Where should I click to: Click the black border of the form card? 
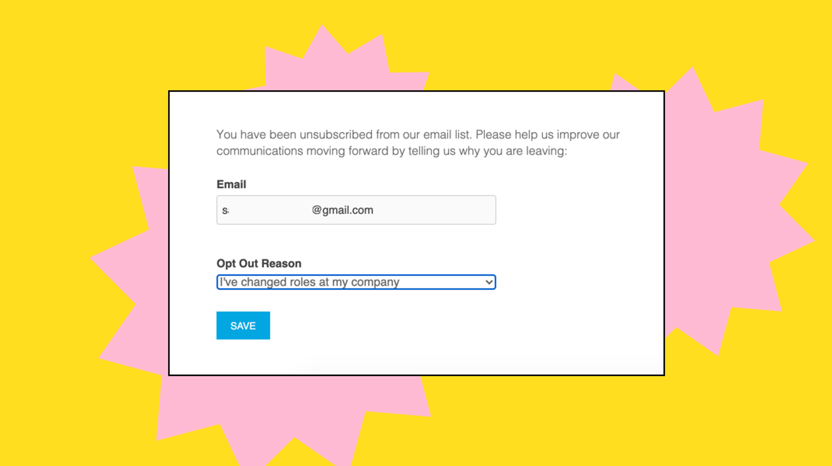417,91
